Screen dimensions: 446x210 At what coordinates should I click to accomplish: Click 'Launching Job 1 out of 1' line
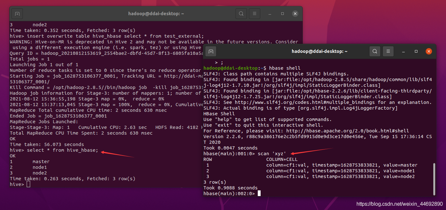pyautogui.click(x=44, y=65)
